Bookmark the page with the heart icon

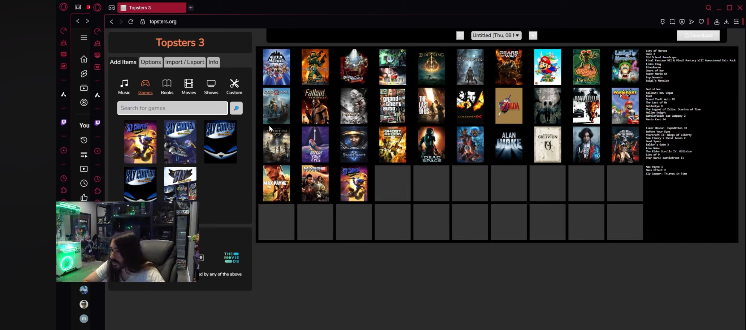tap(701, 22)
